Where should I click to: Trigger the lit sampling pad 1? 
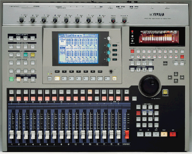point(57,79)
